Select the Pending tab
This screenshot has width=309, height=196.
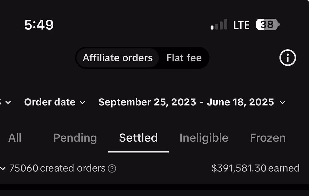[x=75, y=138]
